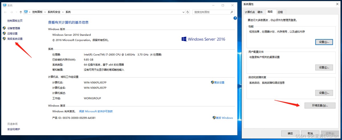Click the shield icon next to 激活 Windows
The height and width of the screenshot is (140, 342).
[214, 117]
